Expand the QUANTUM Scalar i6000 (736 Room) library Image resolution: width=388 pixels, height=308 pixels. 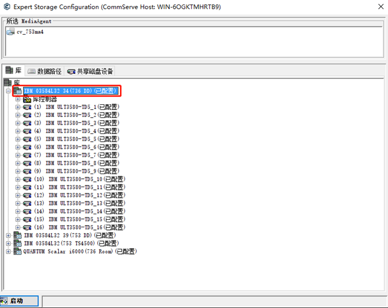pos(8,251)
